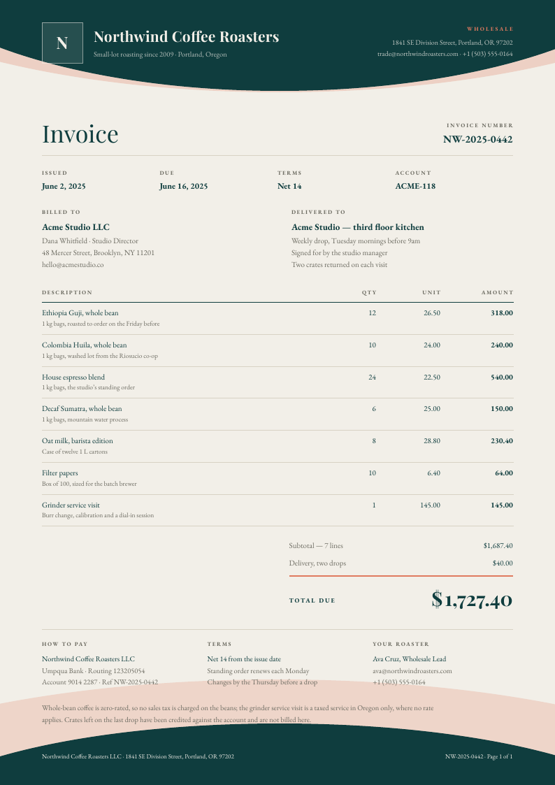Click 'Changes by the Thursday before a drop'
Screen dimensions: 555x785
click(262, 682)
